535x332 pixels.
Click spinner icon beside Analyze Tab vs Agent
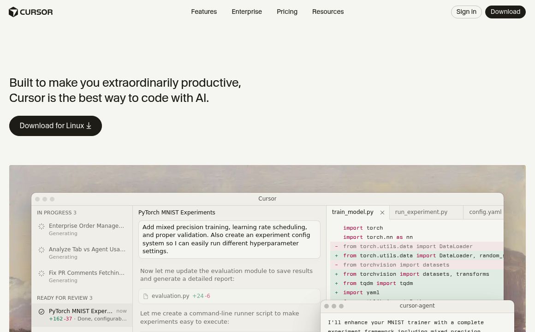pos(42,250)
